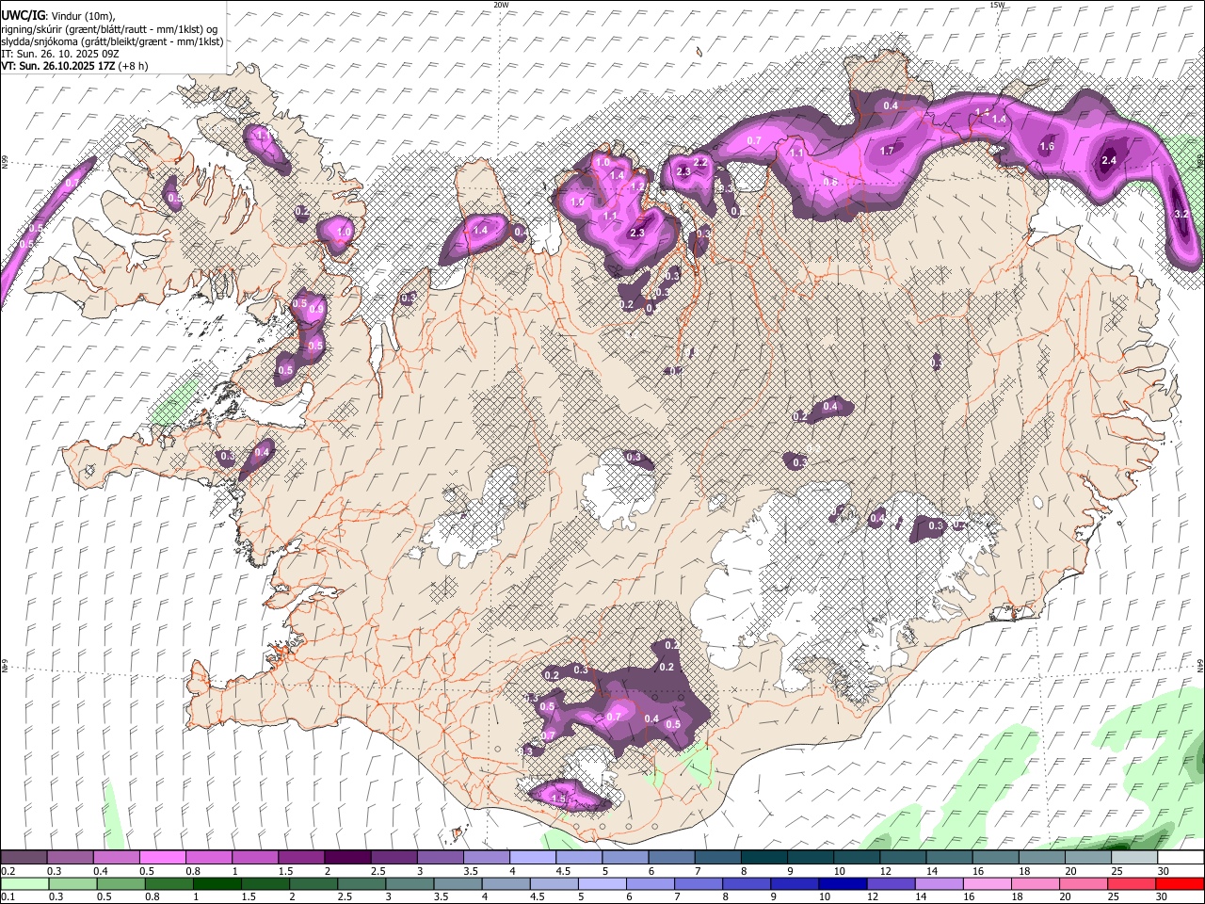Click the 'VT: Sun. 26.10.2025 17Z (+8 h)' line
The image size is (1205, 904).
pyautogui.click(x=74, y=66)
